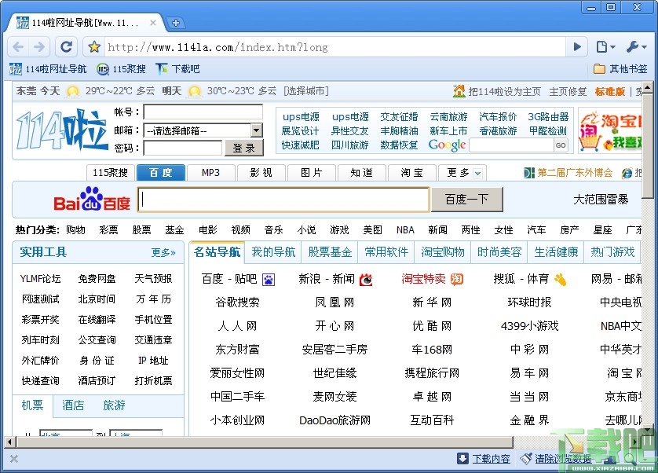Open the 我的导航 tab
Screen dimensions: 658x473
273,252
